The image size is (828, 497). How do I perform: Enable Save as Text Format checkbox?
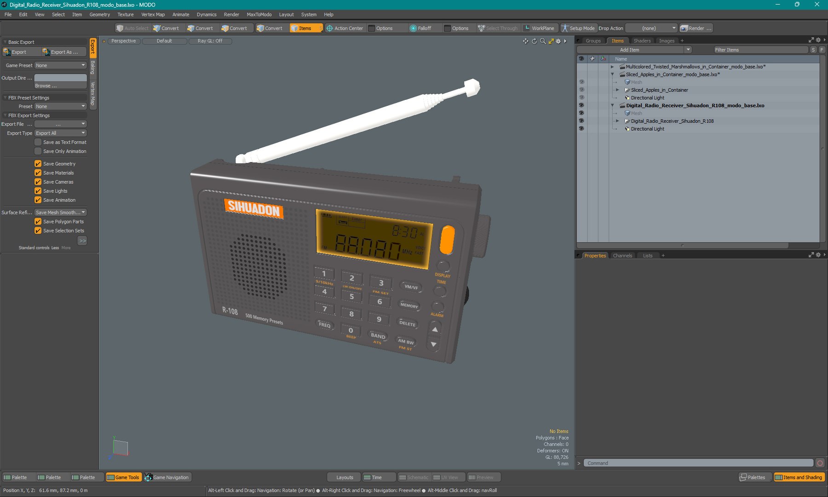click(38, 142)
